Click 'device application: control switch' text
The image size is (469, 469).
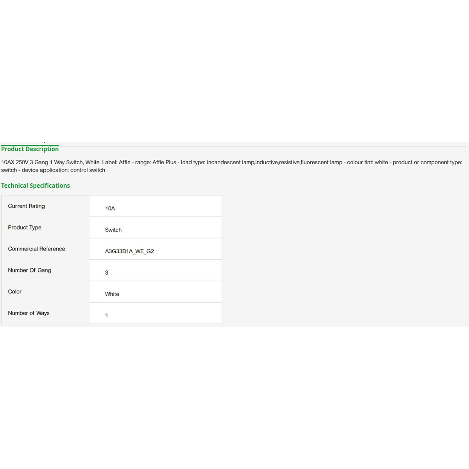(x=63, y=170)
